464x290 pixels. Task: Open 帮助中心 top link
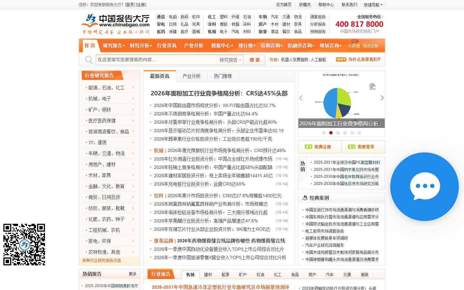(x=326, y=5)
